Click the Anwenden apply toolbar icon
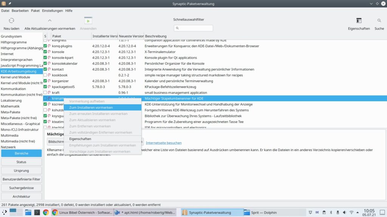Screen dimensions: 387x217 click(88, 21)
